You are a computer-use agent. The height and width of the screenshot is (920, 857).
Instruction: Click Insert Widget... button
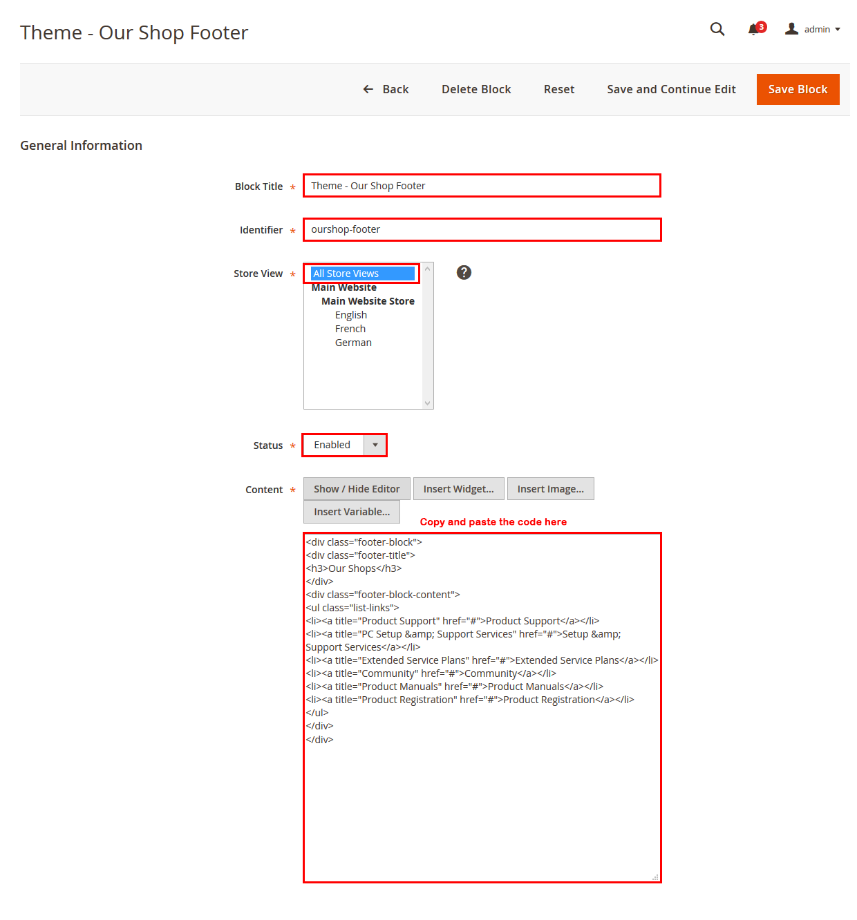[458, 489]
